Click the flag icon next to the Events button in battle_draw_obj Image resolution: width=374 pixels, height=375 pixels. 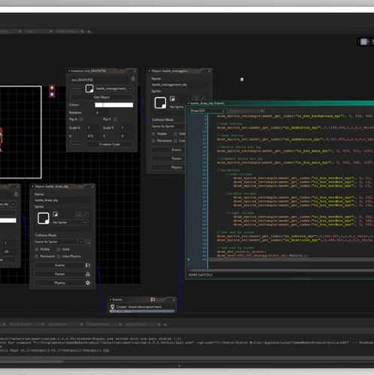tap(88, 265)
